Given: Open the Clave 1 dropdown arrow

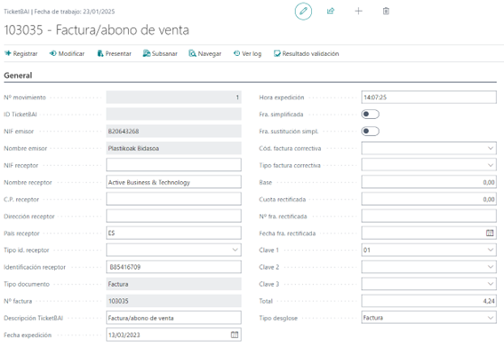Looking at the screenshot, I should 490,250.
